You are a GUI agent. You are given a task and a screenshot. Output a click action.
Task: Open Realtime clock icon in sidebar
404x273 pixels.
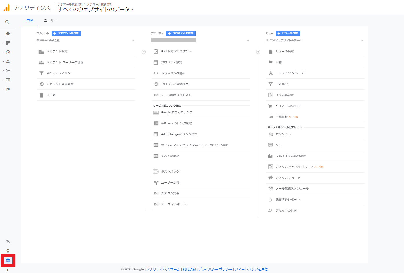(x=8, y=52)
